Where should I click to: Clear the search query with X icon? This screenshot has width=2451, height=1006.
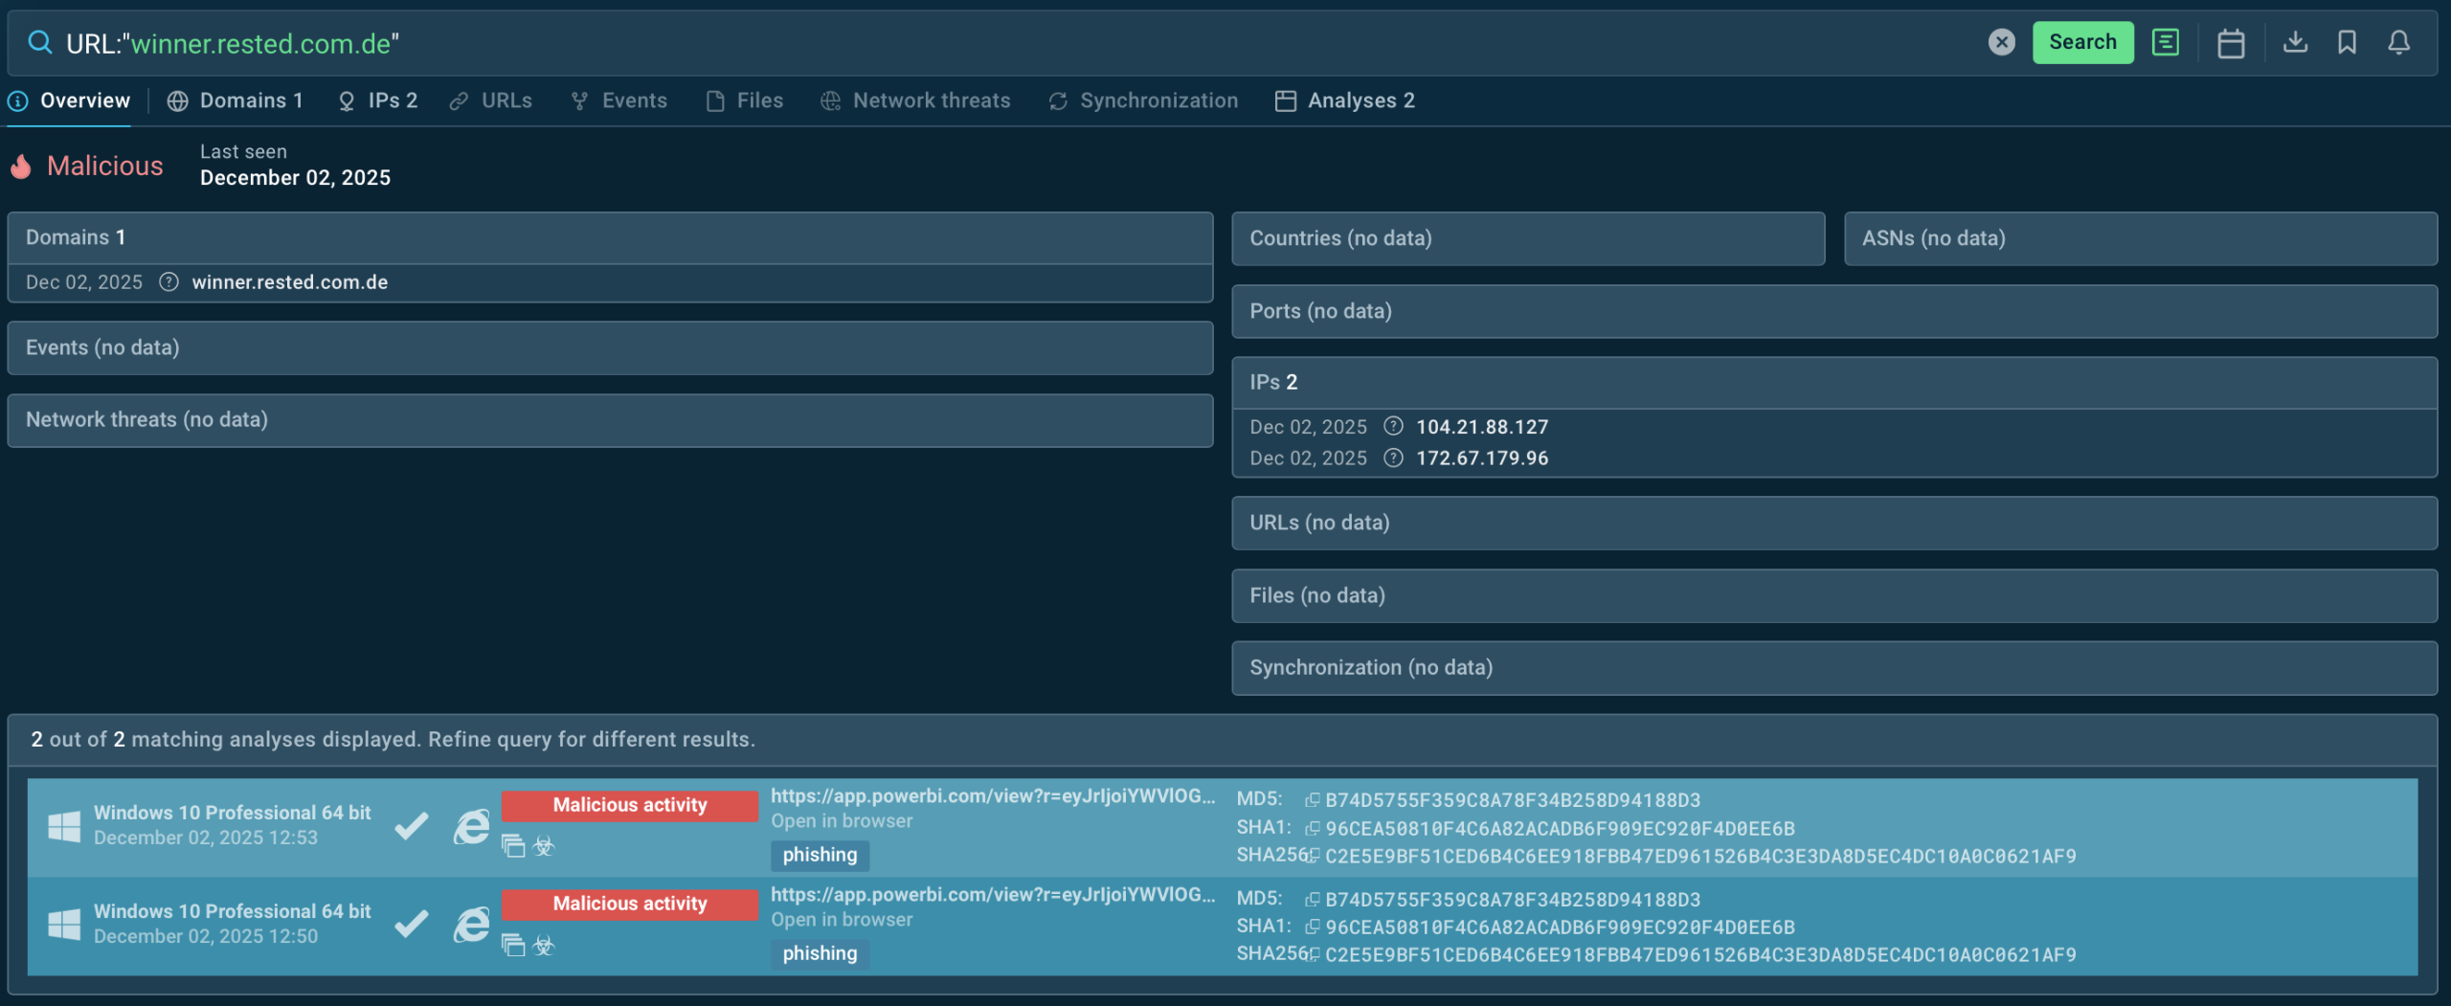point(2001,42)
